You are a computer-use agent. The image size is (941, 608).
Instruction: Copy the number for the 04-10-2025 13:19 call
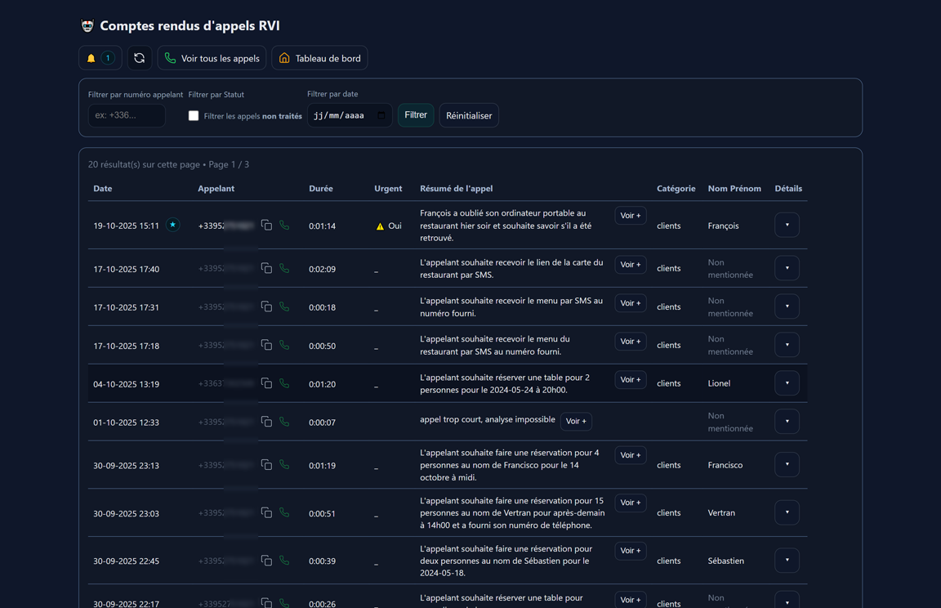point(266,383)
